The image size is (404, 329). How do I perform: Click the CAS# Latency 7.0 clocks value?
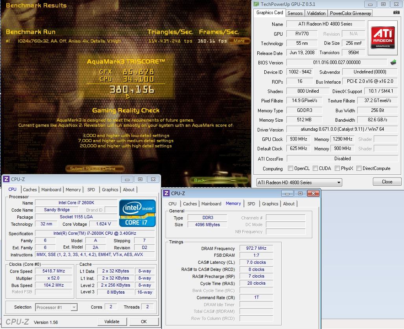click(x=256, y=262)
